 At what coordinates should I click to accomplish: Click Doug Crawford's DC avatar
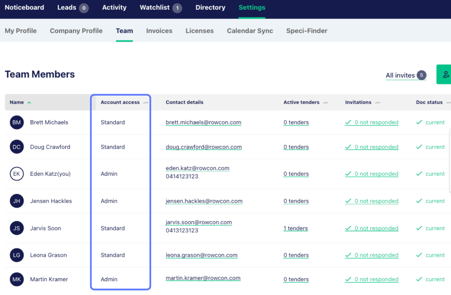17,147
